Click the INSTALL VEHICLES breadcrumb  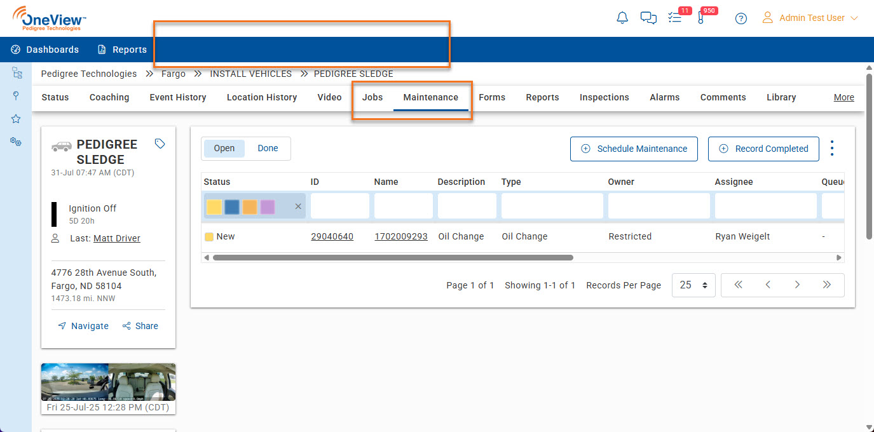(x=251, y=74)
